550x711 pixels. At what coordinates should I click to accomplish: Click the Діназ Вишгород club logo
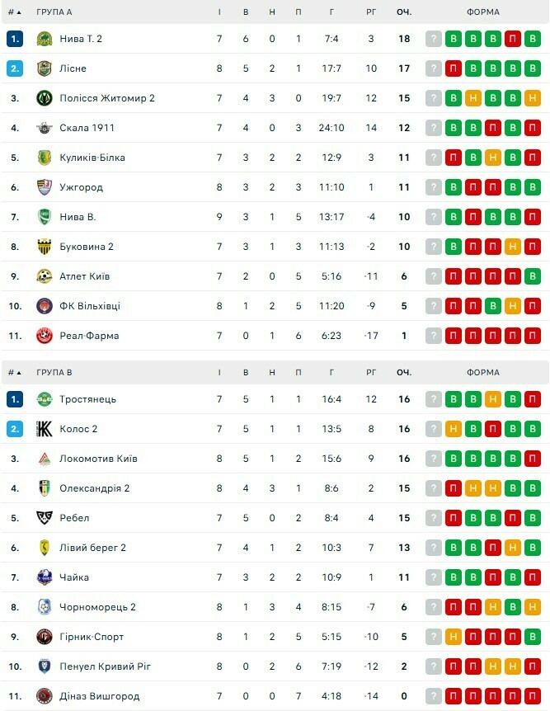pos(45,696)
